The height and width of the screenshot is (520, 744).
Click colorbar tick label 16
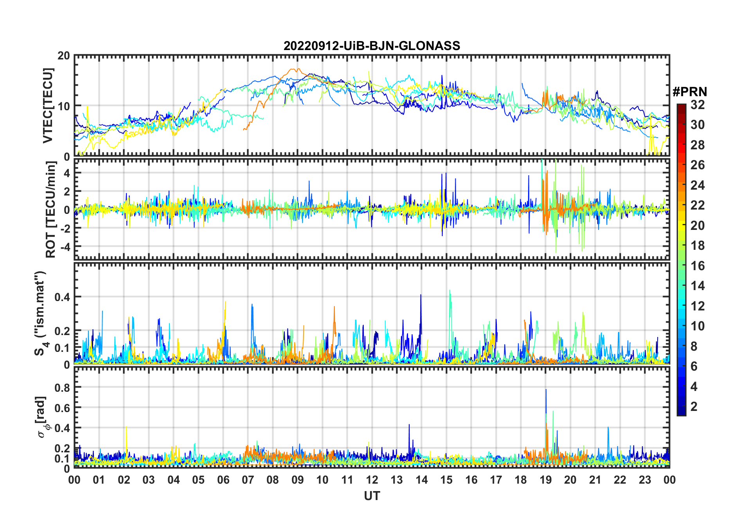697,266
